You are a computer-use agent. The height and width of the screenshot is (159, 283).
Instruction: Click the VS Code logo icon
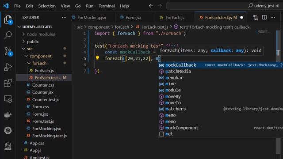(6, 6)
